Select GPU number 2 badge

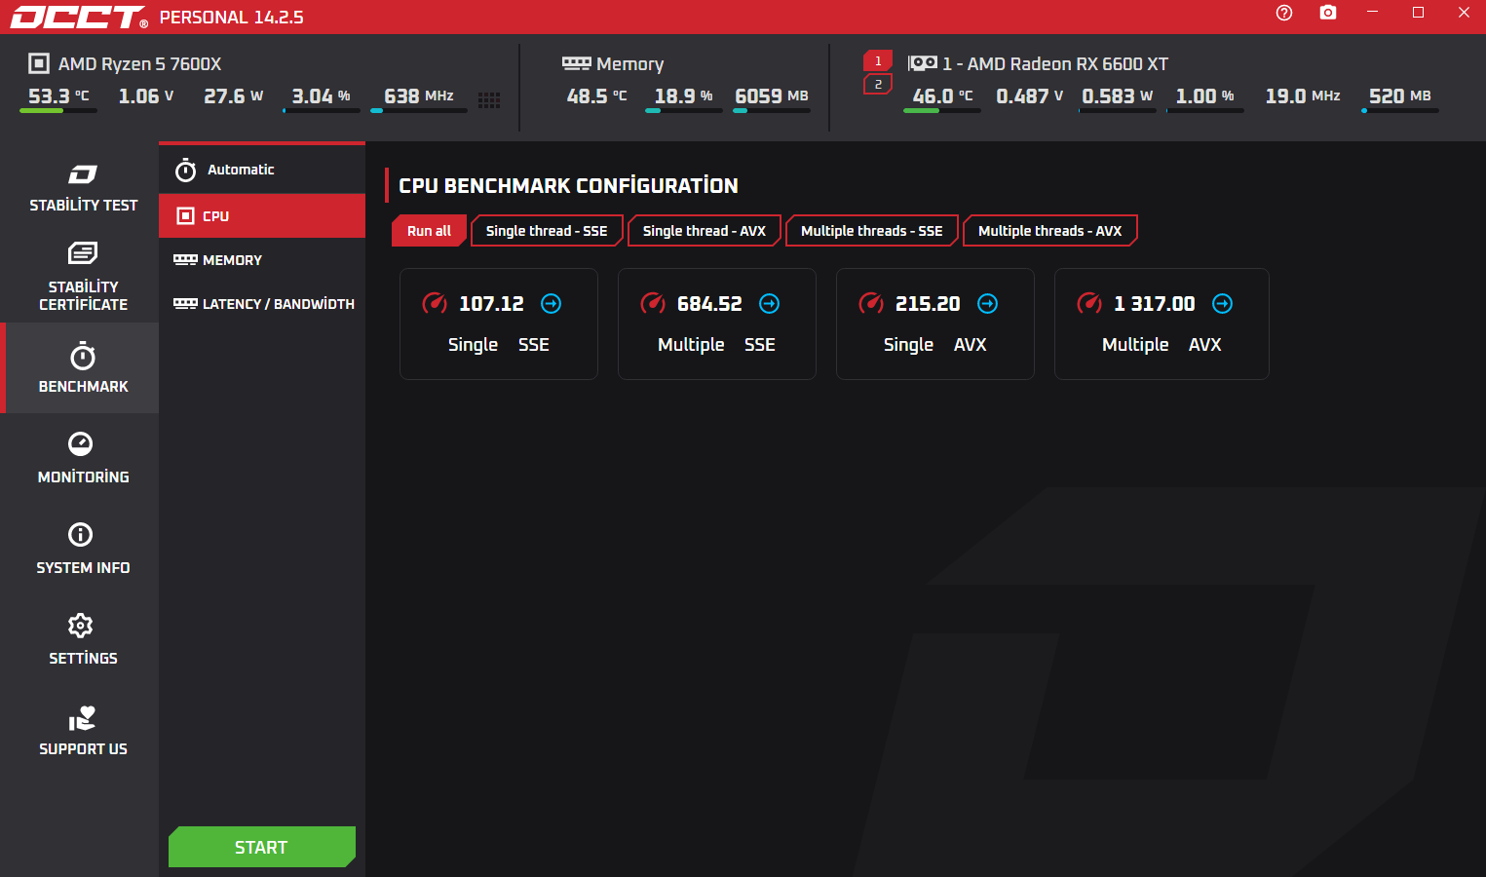pyautogui.click(x=878, y=85)
